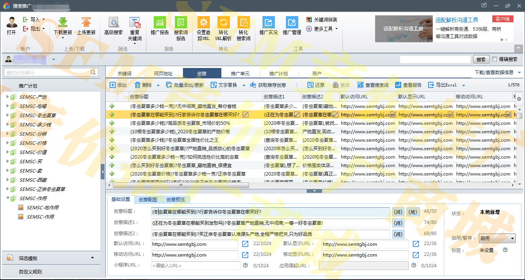Click the horizontal scrollbar under the table
Screen dimensions: 525x280
point(181,185)
